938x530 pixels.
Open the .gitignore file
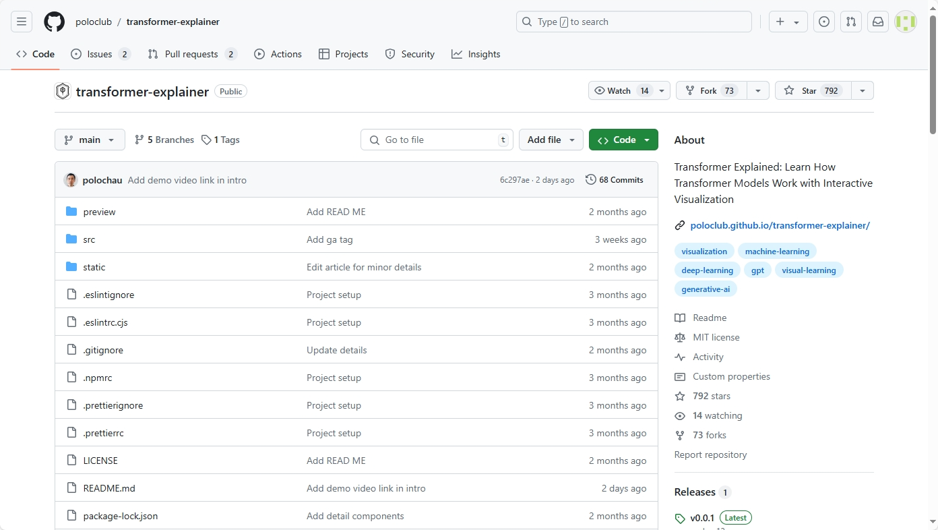pyautogui.click(x=103, y=350)
